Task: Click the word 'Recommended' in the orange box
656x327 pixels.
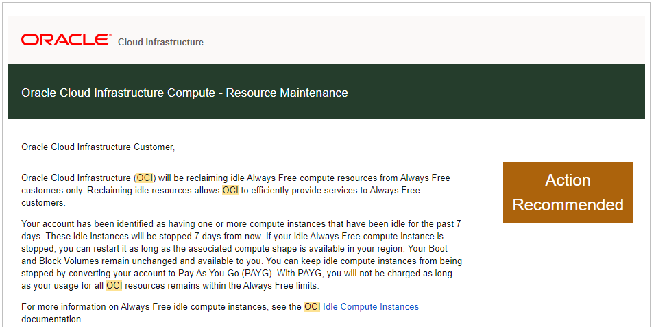Action: (x=568, y=205)
